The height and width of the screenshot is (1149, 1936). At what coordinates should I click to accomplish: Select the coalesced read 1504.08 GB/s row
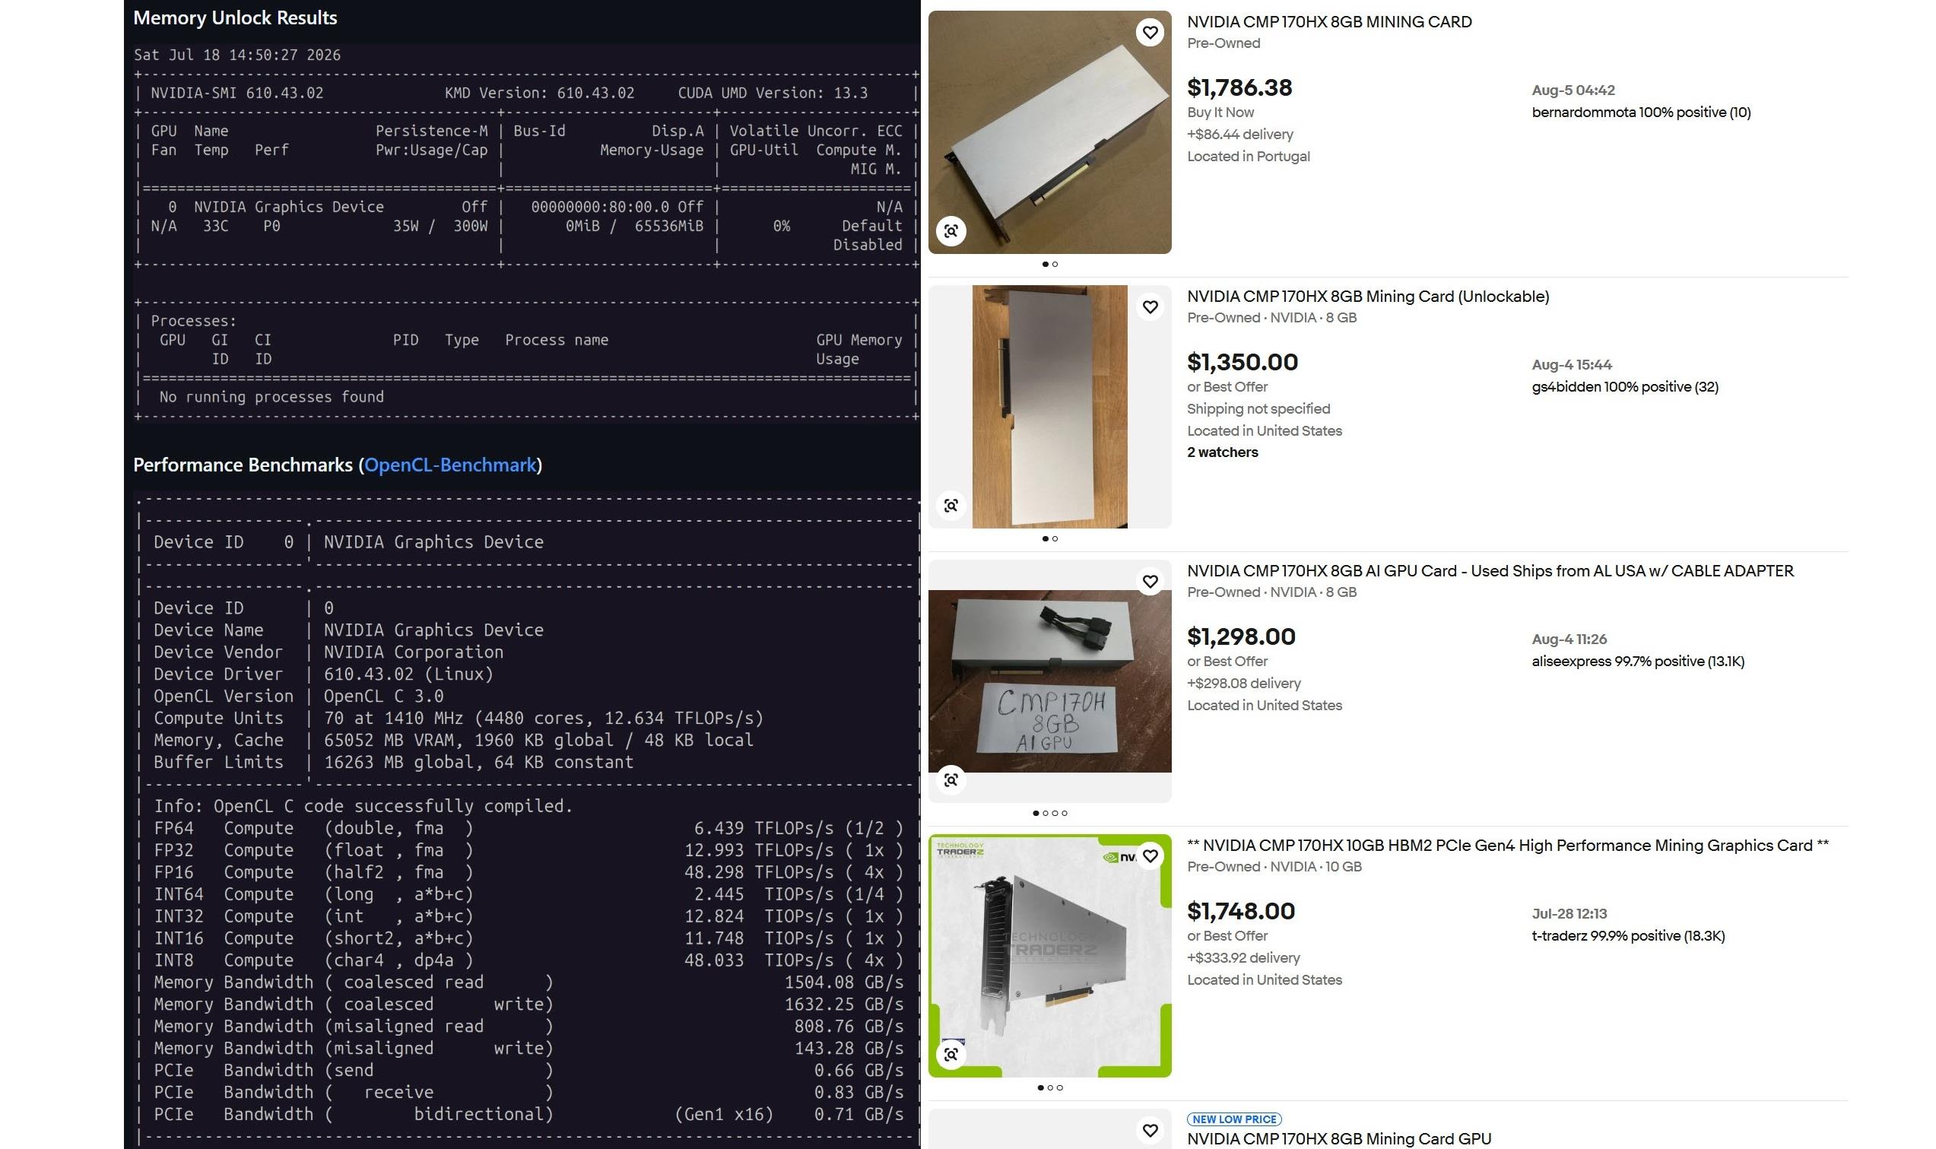coord(528,982)
